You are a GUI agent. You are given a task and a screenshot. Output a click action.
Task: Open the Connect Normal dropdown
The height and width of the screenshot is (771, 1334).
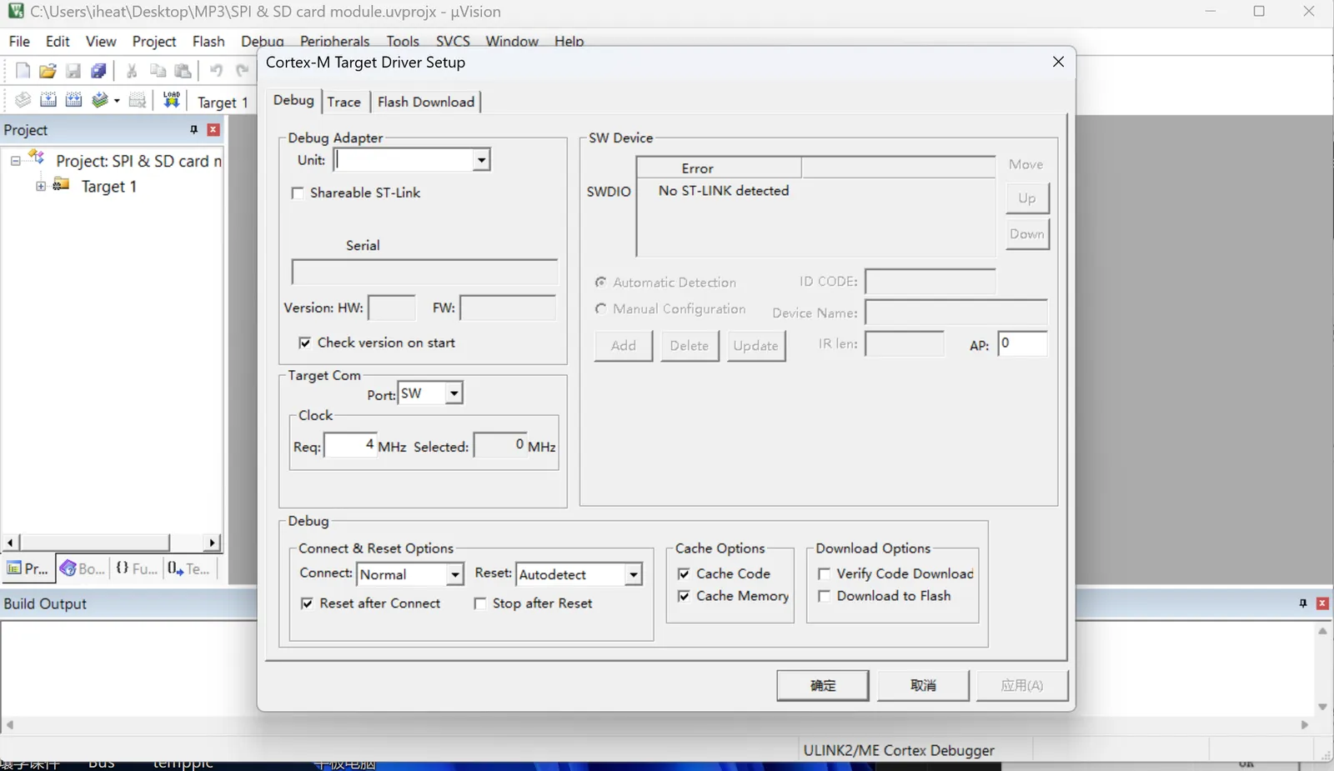pyautogui.click(x=454, y=574)
